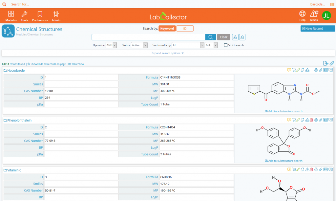Click the barcode scanner icon at top right
The image size is (336, 201).
point(332,4)
